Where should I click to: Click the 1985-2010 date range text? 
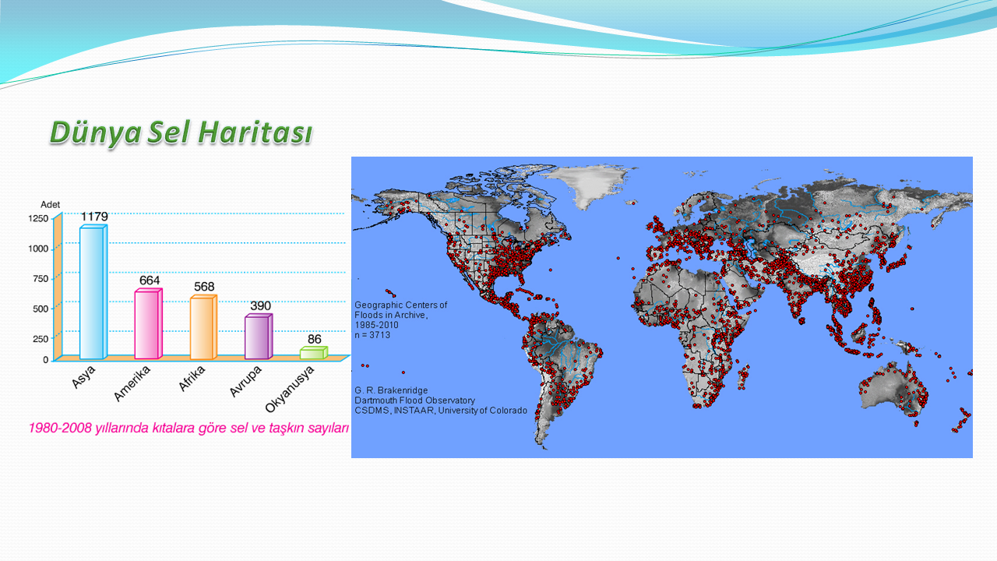pyautogui.click(x=377, y=324)
